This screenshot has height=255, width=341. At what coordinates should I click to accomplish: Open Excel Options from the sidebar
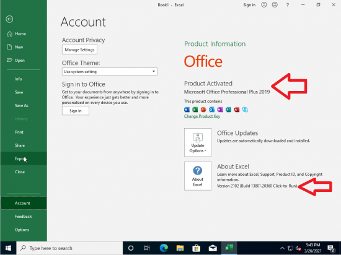[24, 230]
